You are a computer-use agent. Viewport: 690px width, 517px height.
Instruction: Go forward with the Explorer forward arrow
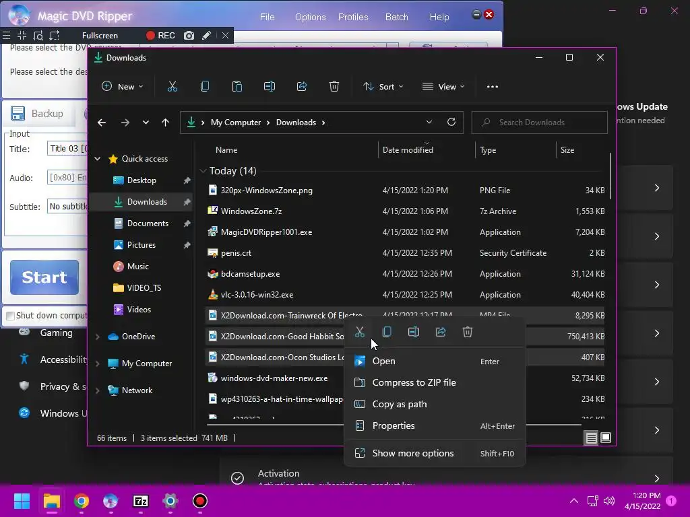coord(125,123)
